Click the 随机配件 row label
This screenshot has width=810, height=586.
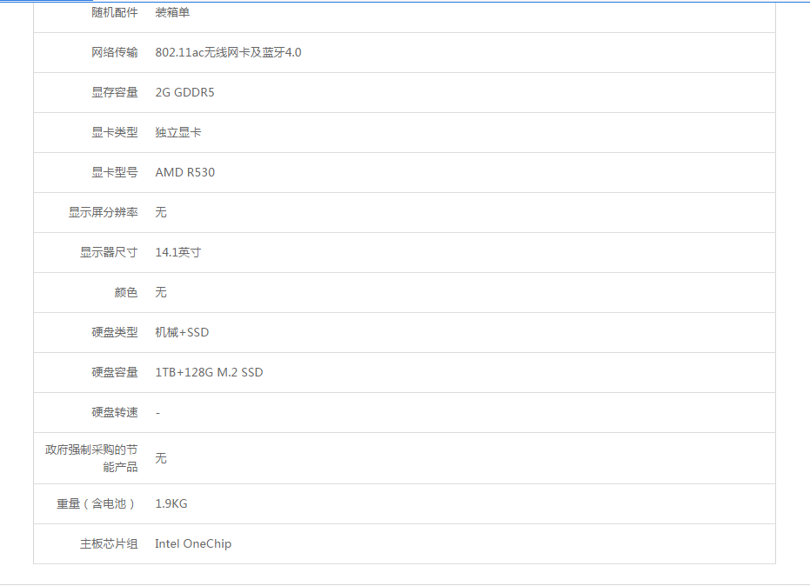pos(114,12)
